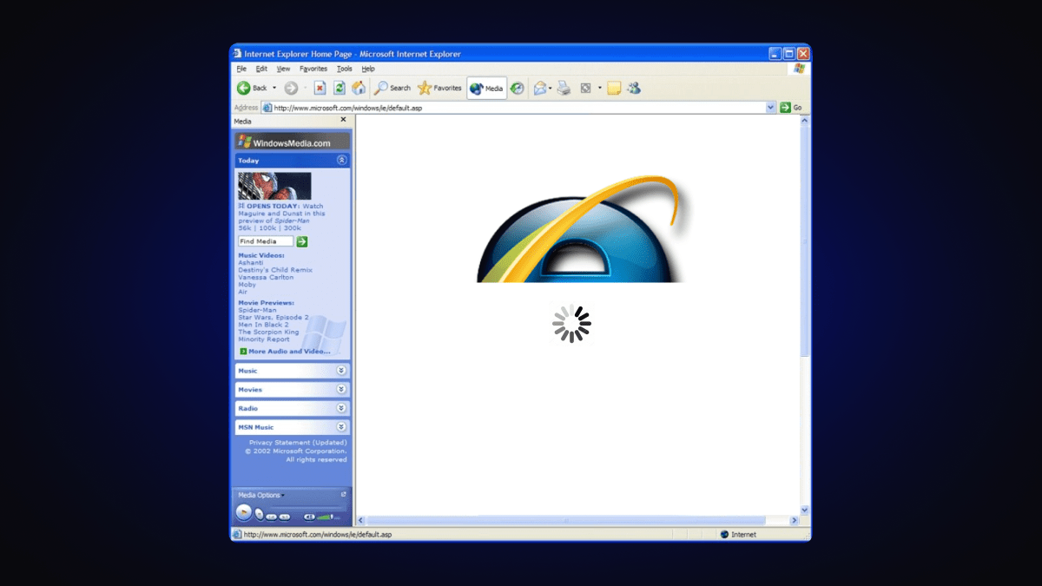Click the Media toolbar icon

(486, 88)
